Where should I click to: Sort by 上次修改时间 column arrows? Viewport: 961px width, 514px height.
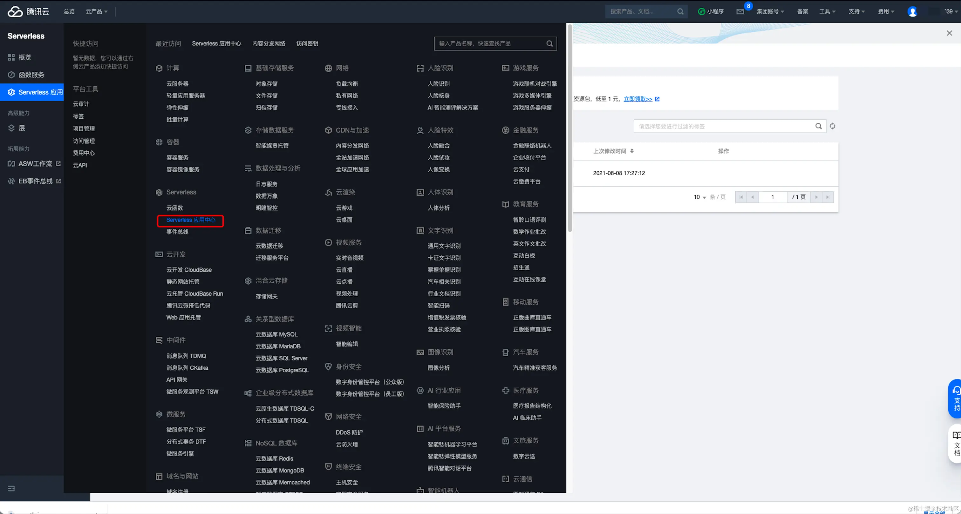pyautogui.click(x=632, y=151)
